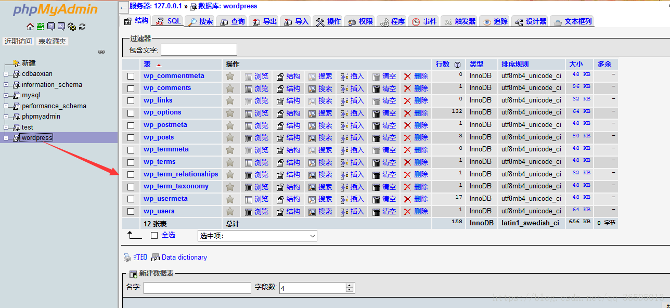
Task: Switch to the 导入 tab
Action: [x=297, y=21]
